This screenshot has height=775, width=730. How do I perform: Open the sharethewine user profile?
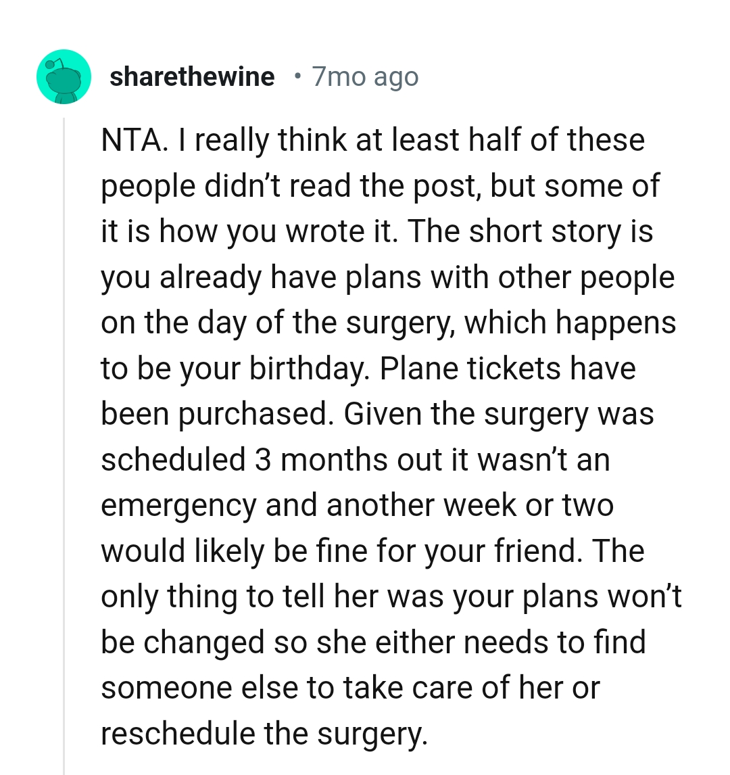click(192, 77)
